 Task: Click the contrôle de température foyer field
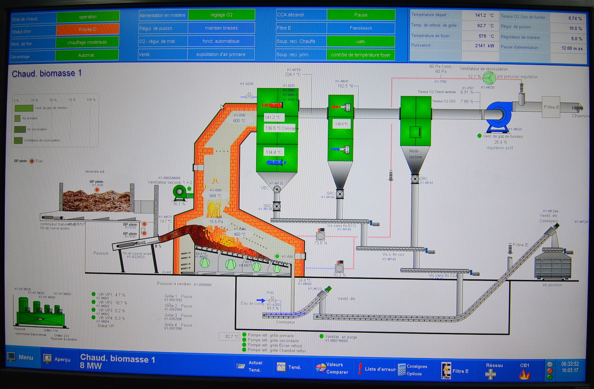point(361,55)
